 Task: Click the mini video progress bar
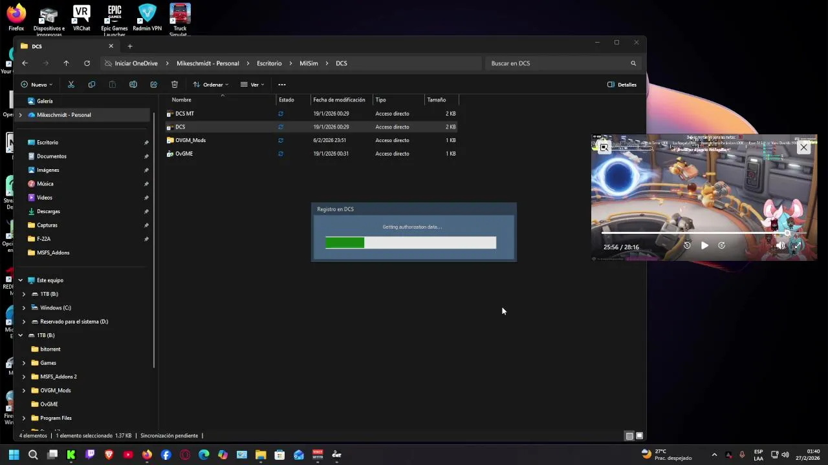tap(703, 233)
